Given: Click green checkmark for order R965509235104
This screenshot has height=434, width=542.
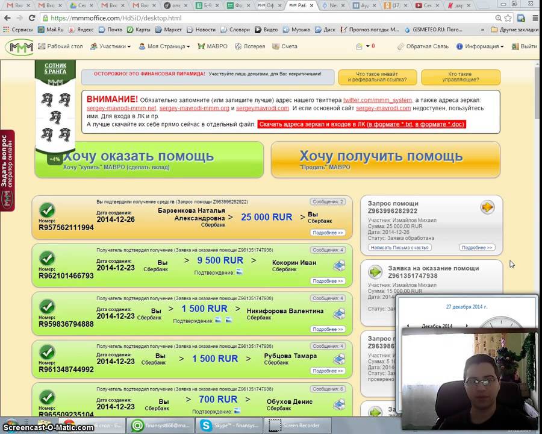Looking at the screenshot, I should point(48,397).
